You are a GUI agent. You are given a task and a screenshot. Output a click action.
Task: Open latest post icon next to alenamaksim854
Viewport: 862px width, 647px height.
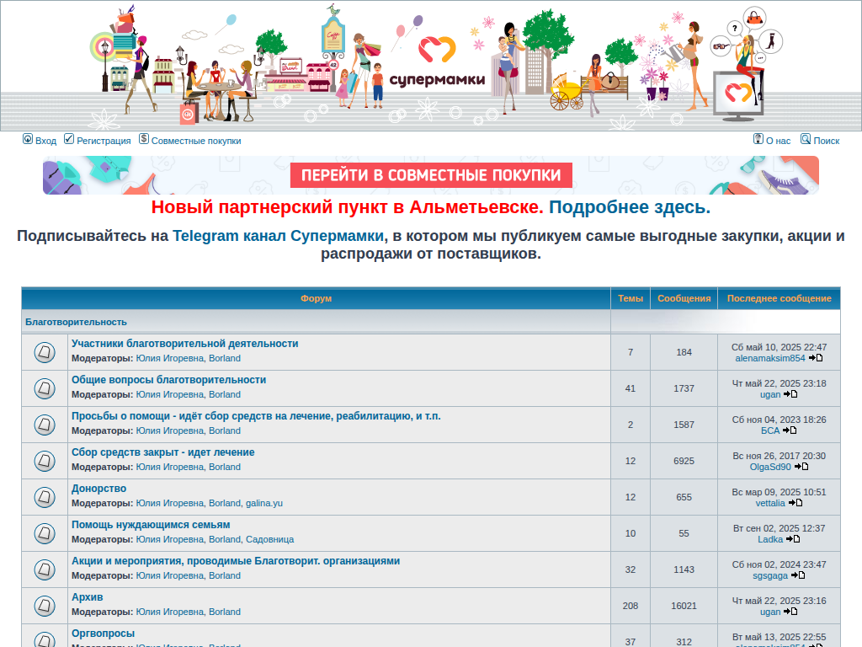pyautogui.click(x=816, y=358)
